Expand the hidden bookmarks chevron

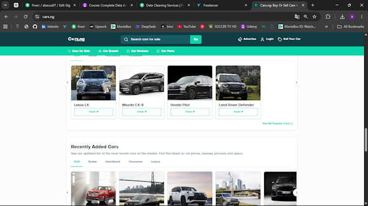[x=326, y=26]
